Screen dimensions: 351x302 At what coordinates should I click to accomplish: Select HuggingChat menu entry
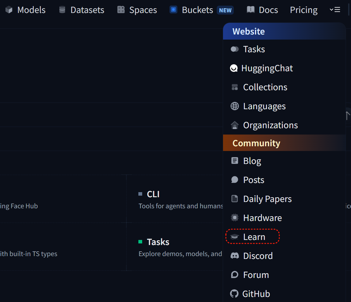(x=284, y=68)
